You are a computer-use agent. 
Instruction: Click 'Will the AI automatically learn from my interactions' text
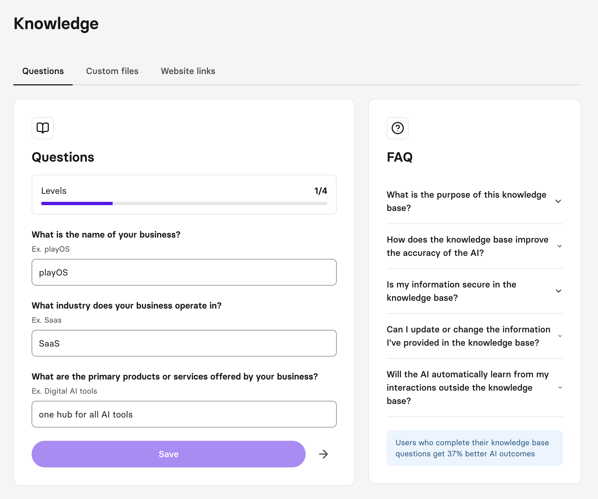click(468, 387)
